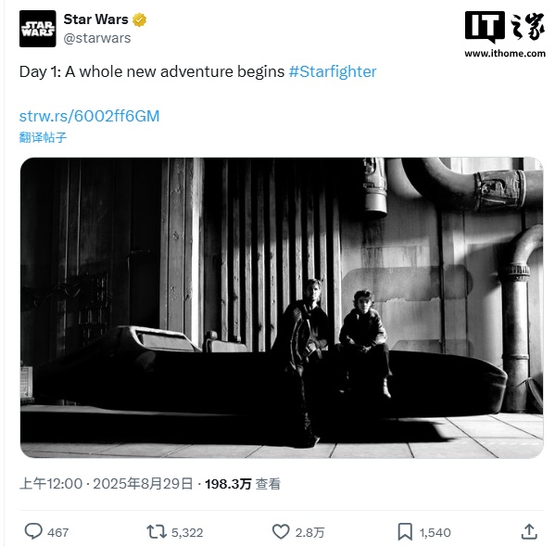Open the black-and-white Starfighter photo
The height and width of the screenshot is (547, 555).
282,308
